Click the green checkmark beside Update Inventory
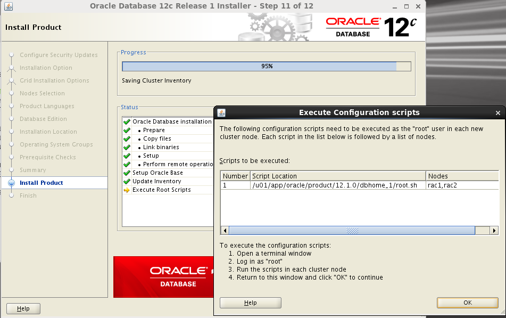 click(x=127, y=181)
